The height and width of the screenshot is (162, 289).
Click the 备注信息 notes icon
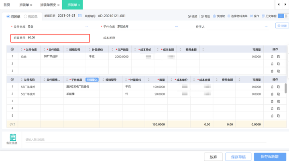click(x=13, y=137)
